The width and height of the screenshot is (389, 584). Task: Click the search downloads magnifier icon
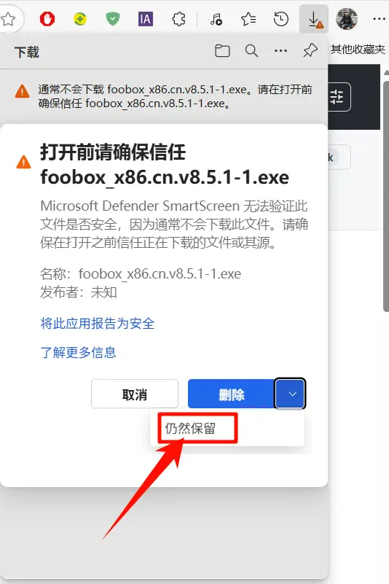[251, 50]
